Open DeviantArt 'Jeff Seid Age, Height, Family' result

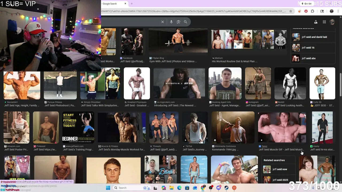22,85
